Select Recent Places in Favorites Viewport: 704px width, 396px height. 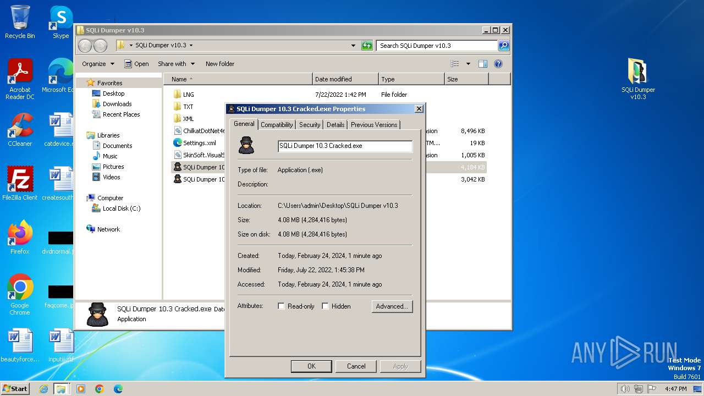pyautogui.click(x=121, y=114)
